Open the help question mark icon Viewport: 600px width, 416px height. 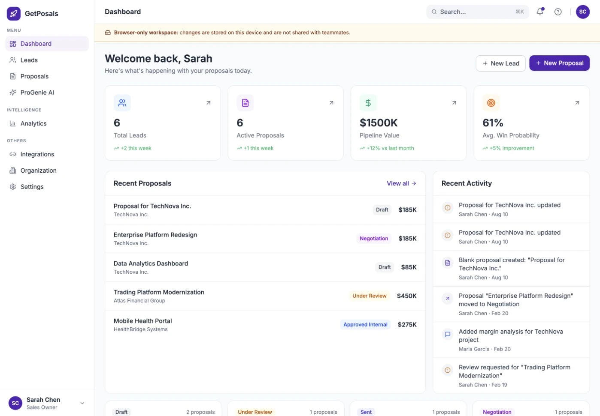[558, 12]
